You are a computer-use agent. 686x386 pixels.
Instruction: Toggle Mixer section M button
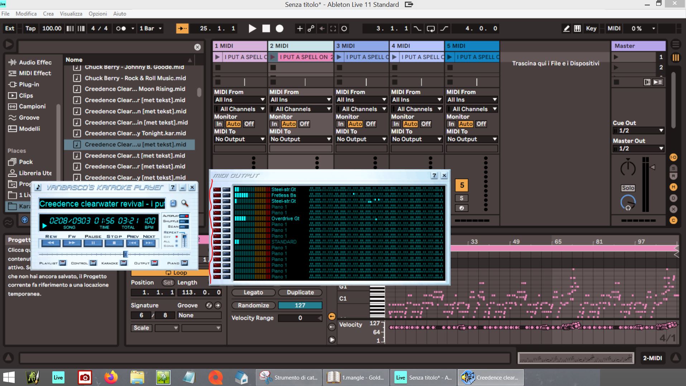(673, 187)
